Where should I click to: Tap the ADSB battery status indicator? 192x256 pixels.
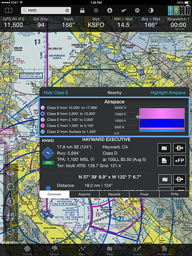point(188,10)
